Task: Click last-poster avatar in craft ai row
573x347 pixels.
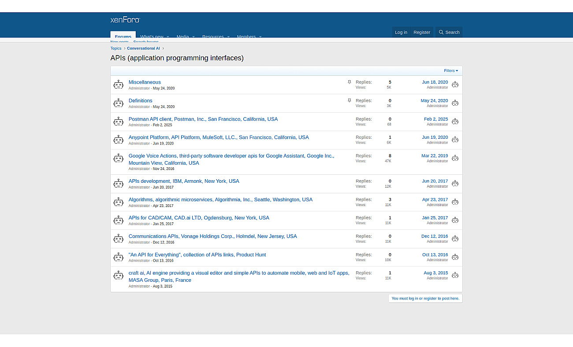Action: [455, 275]
